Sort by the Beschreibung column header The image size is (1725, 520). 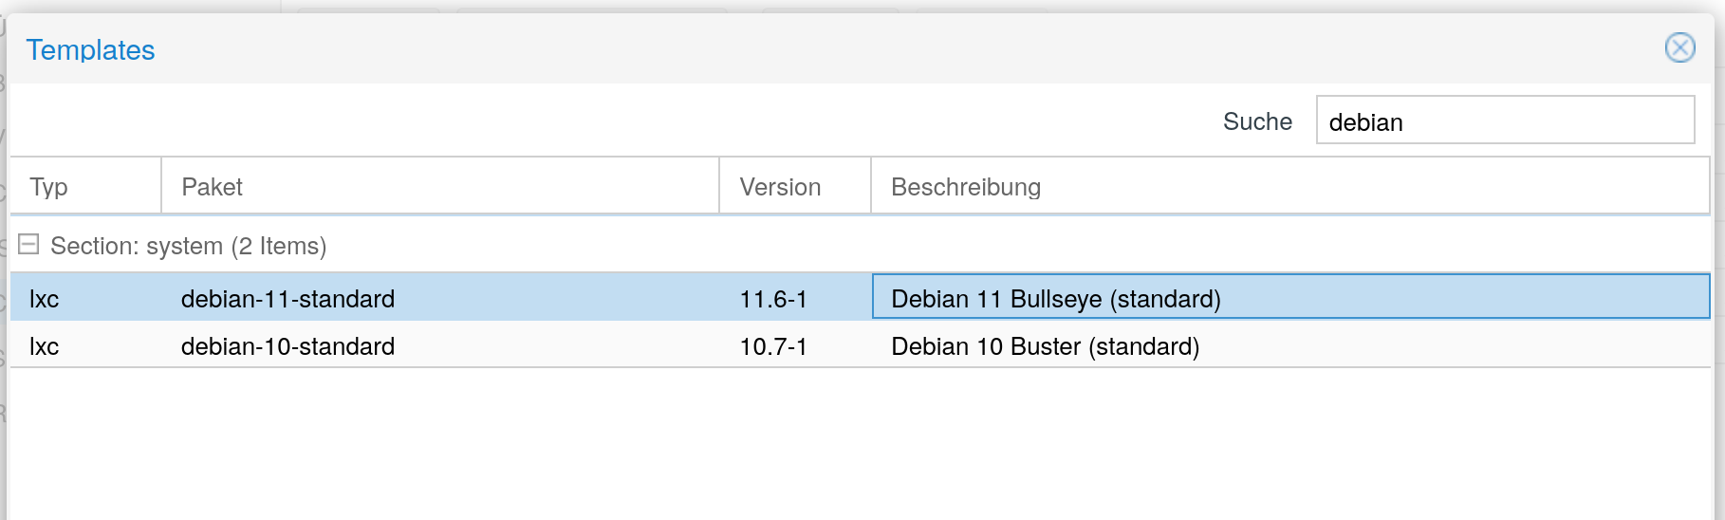[x=966, y=187]
